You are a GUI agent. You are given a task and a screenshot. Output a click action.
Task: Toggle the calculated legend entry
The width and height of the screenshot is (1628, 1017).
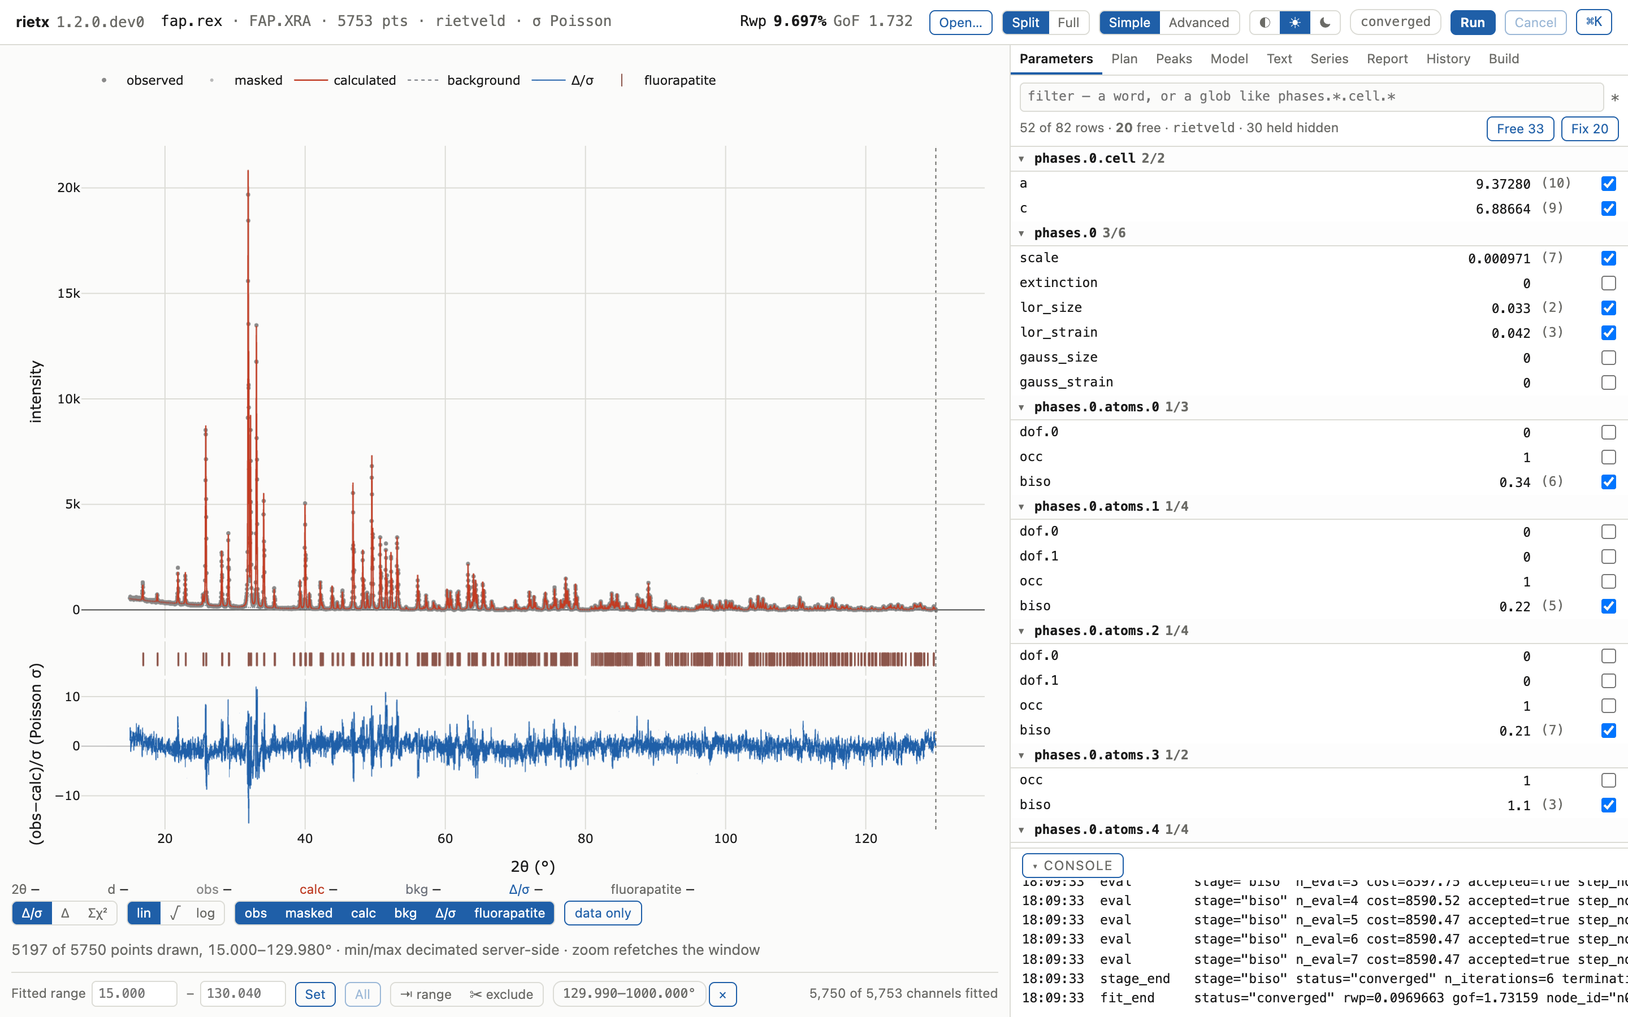coord(345,80)
